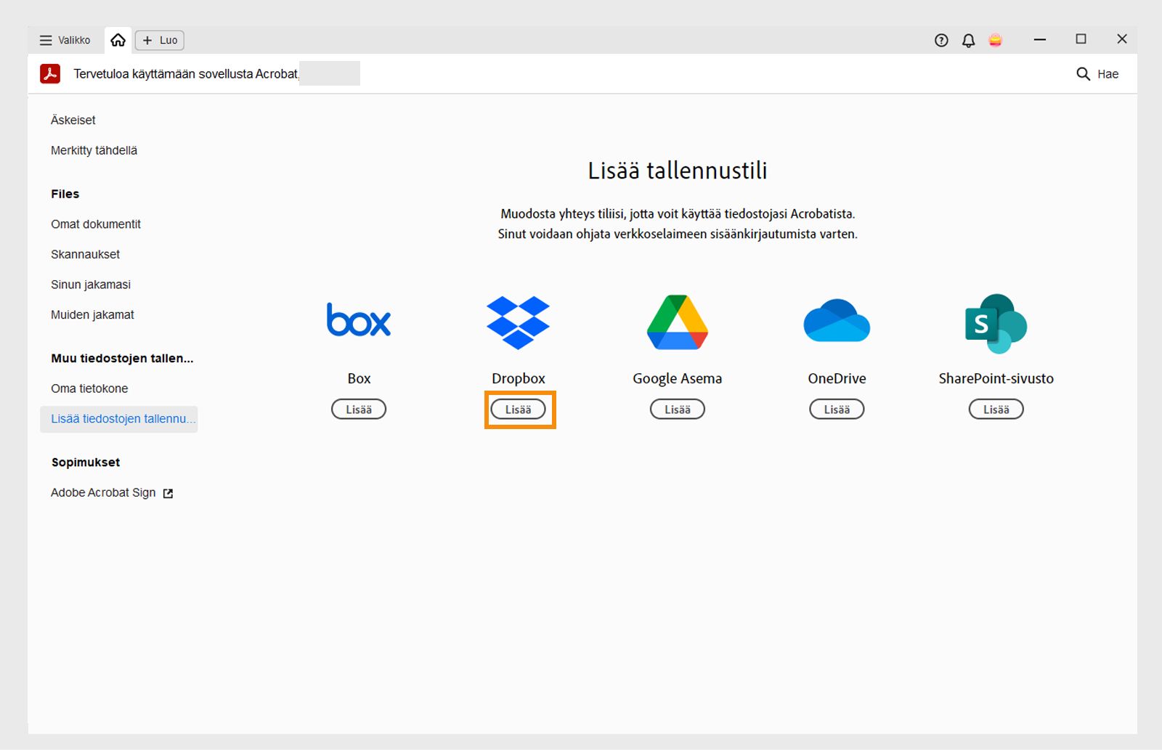Select the Box service icon
This screenshot has height=750, width=1162.
pyautogui.click(x=358, y=320)
